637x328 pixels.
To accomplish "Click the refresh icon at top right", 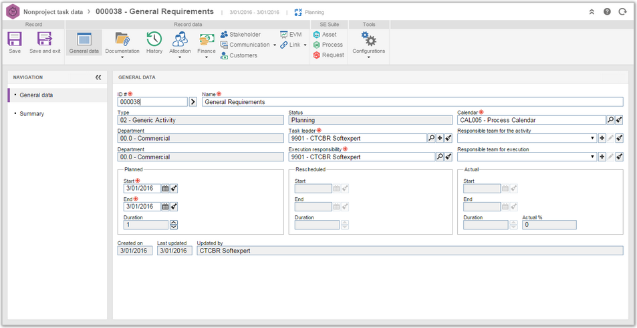I will coord(622,12).
